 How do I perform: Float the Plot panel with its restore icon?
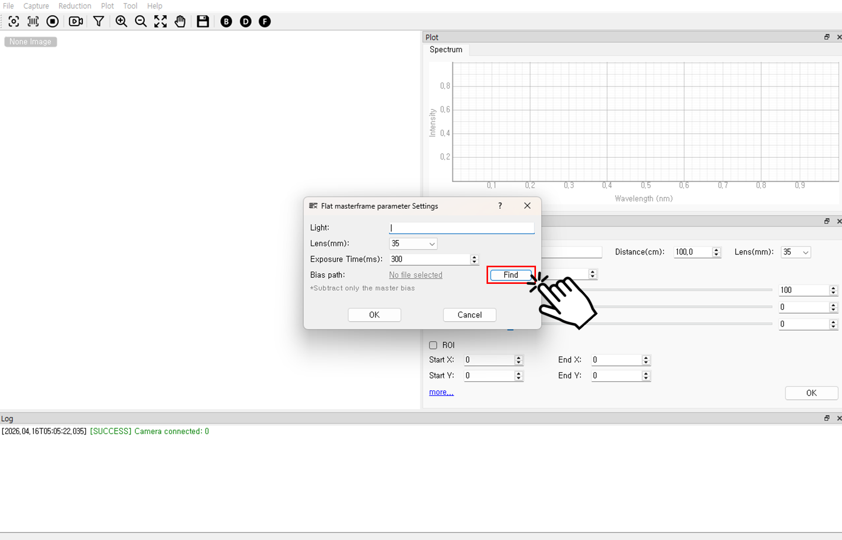(x=827, y=37)
